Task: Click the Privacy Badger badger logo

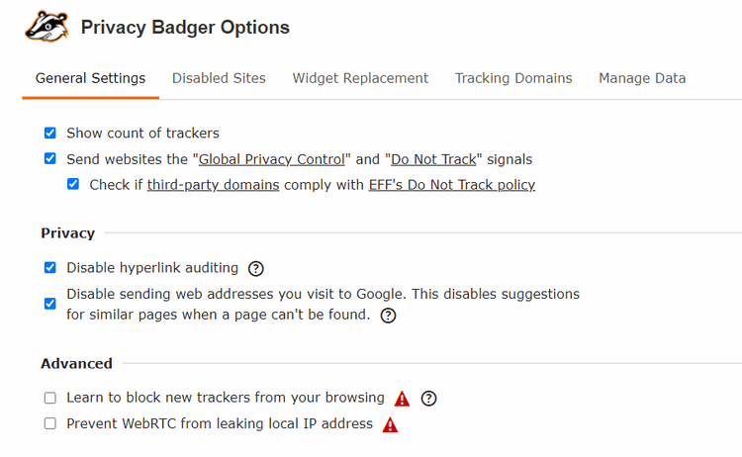Action: click(46, 27)
